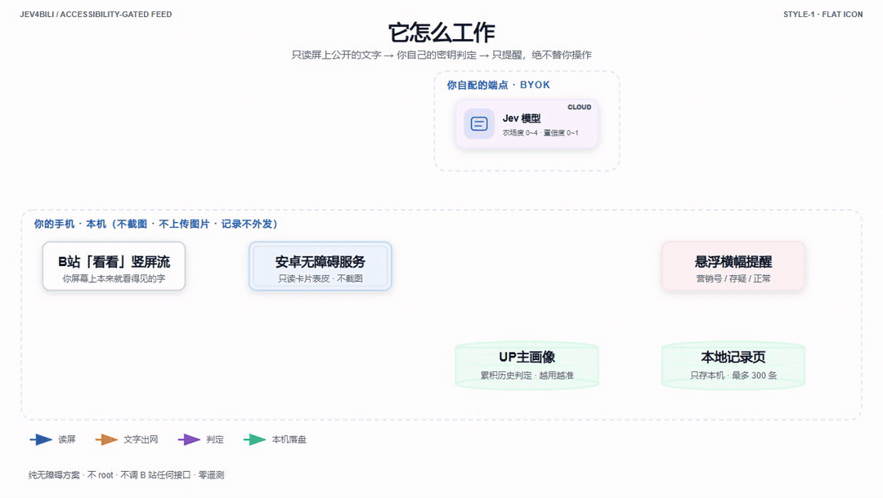Click the 读屏 legend label
This screenshot has height=498, width=883.
pos(66,439)
